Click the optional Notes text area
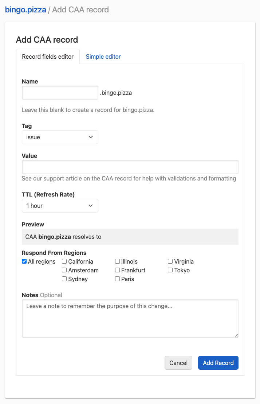The image size is (260, 404). [x=130, y=318]
